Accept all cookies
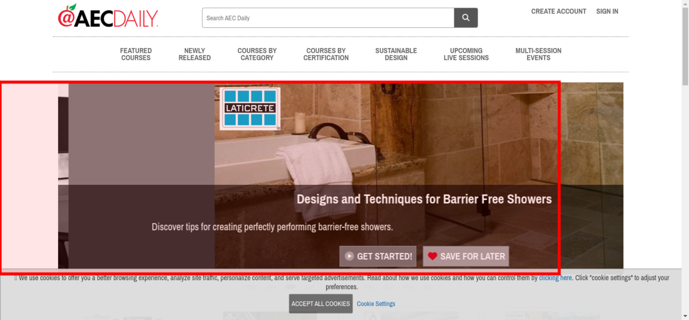Image resolution: width=689 pixels, height=320 pixels. [321, 304]
